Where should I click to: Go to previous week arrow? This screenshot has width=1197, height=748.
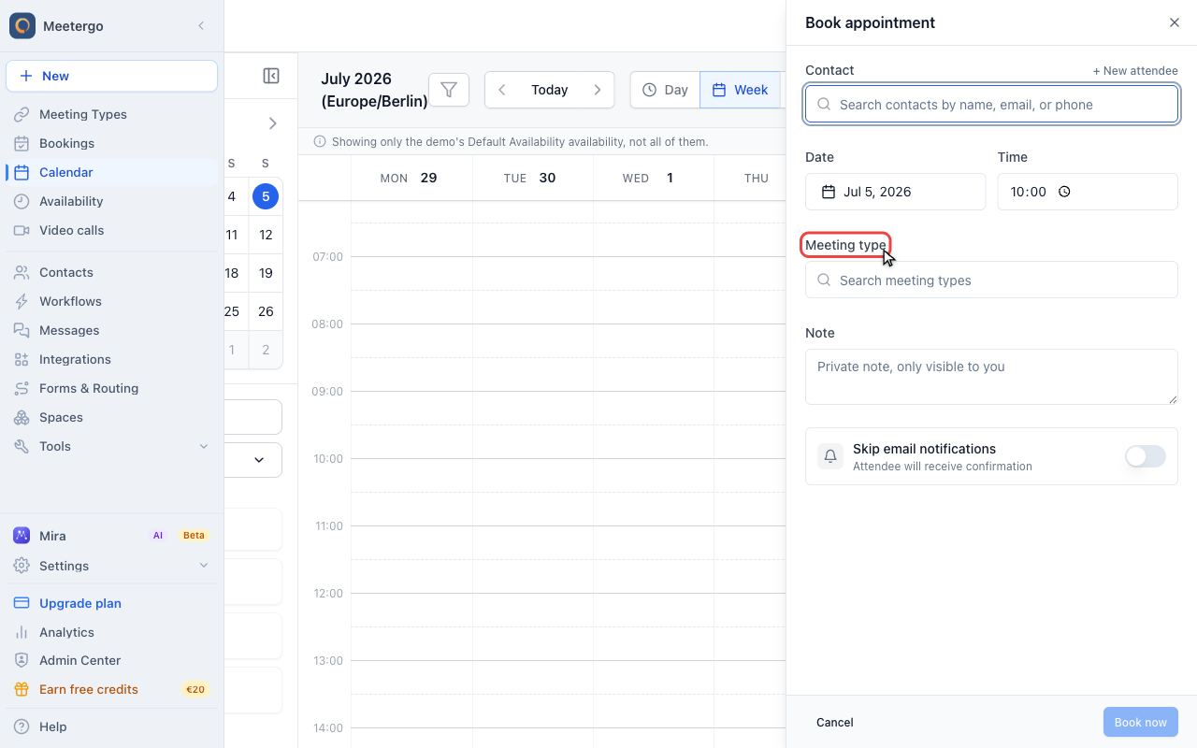[502, 90]
